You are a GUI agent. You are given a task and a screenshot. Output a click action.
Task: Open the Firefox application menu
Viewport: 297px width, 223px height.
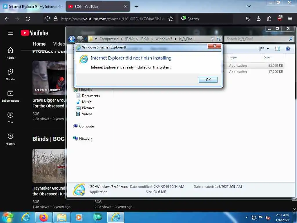coord(290,19)
